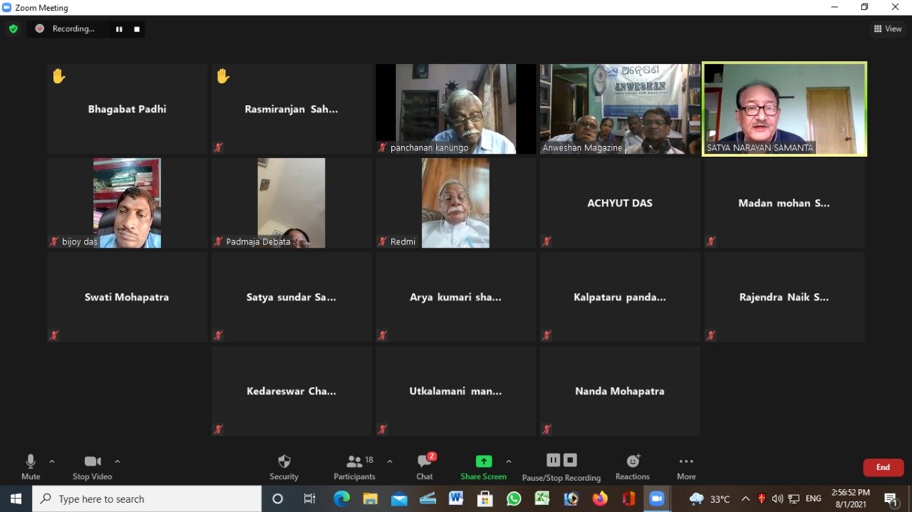The image size is (912, 512).
Task: Open the Chat panel
Action: 425,466
